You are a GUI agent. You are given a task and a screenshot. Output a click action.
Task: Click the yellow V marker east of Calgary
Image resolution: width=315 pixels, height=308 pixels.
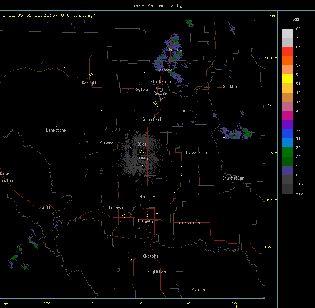[x=157, y=214]
